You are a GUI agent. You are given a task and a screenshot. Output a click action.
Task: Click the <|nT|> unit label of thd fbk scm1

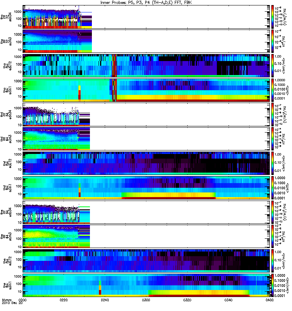point(287,188)
